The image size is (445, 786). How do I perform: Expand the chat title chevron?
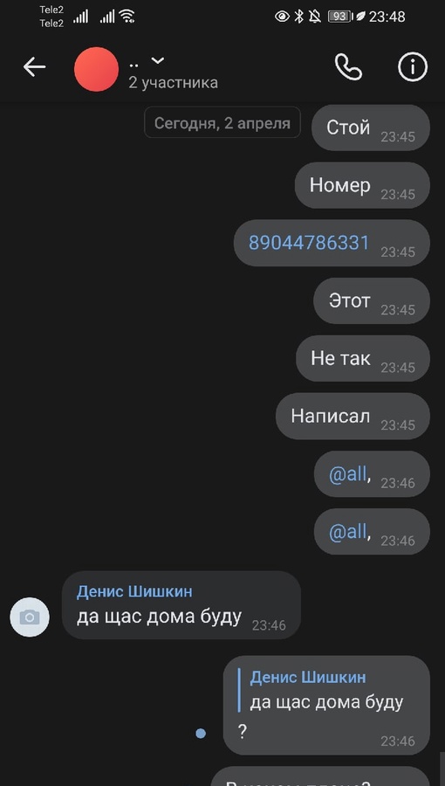click(158, 60)
